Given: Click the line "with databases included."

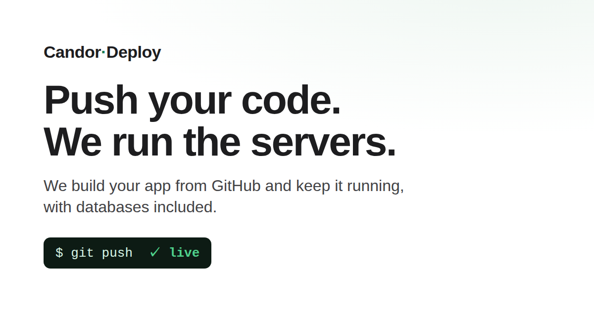Looking at the screenshot, I should (130, 207).
